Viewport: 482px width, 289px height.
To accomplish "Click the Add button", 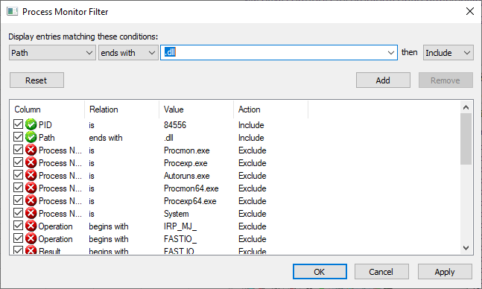I will [383, 80].
